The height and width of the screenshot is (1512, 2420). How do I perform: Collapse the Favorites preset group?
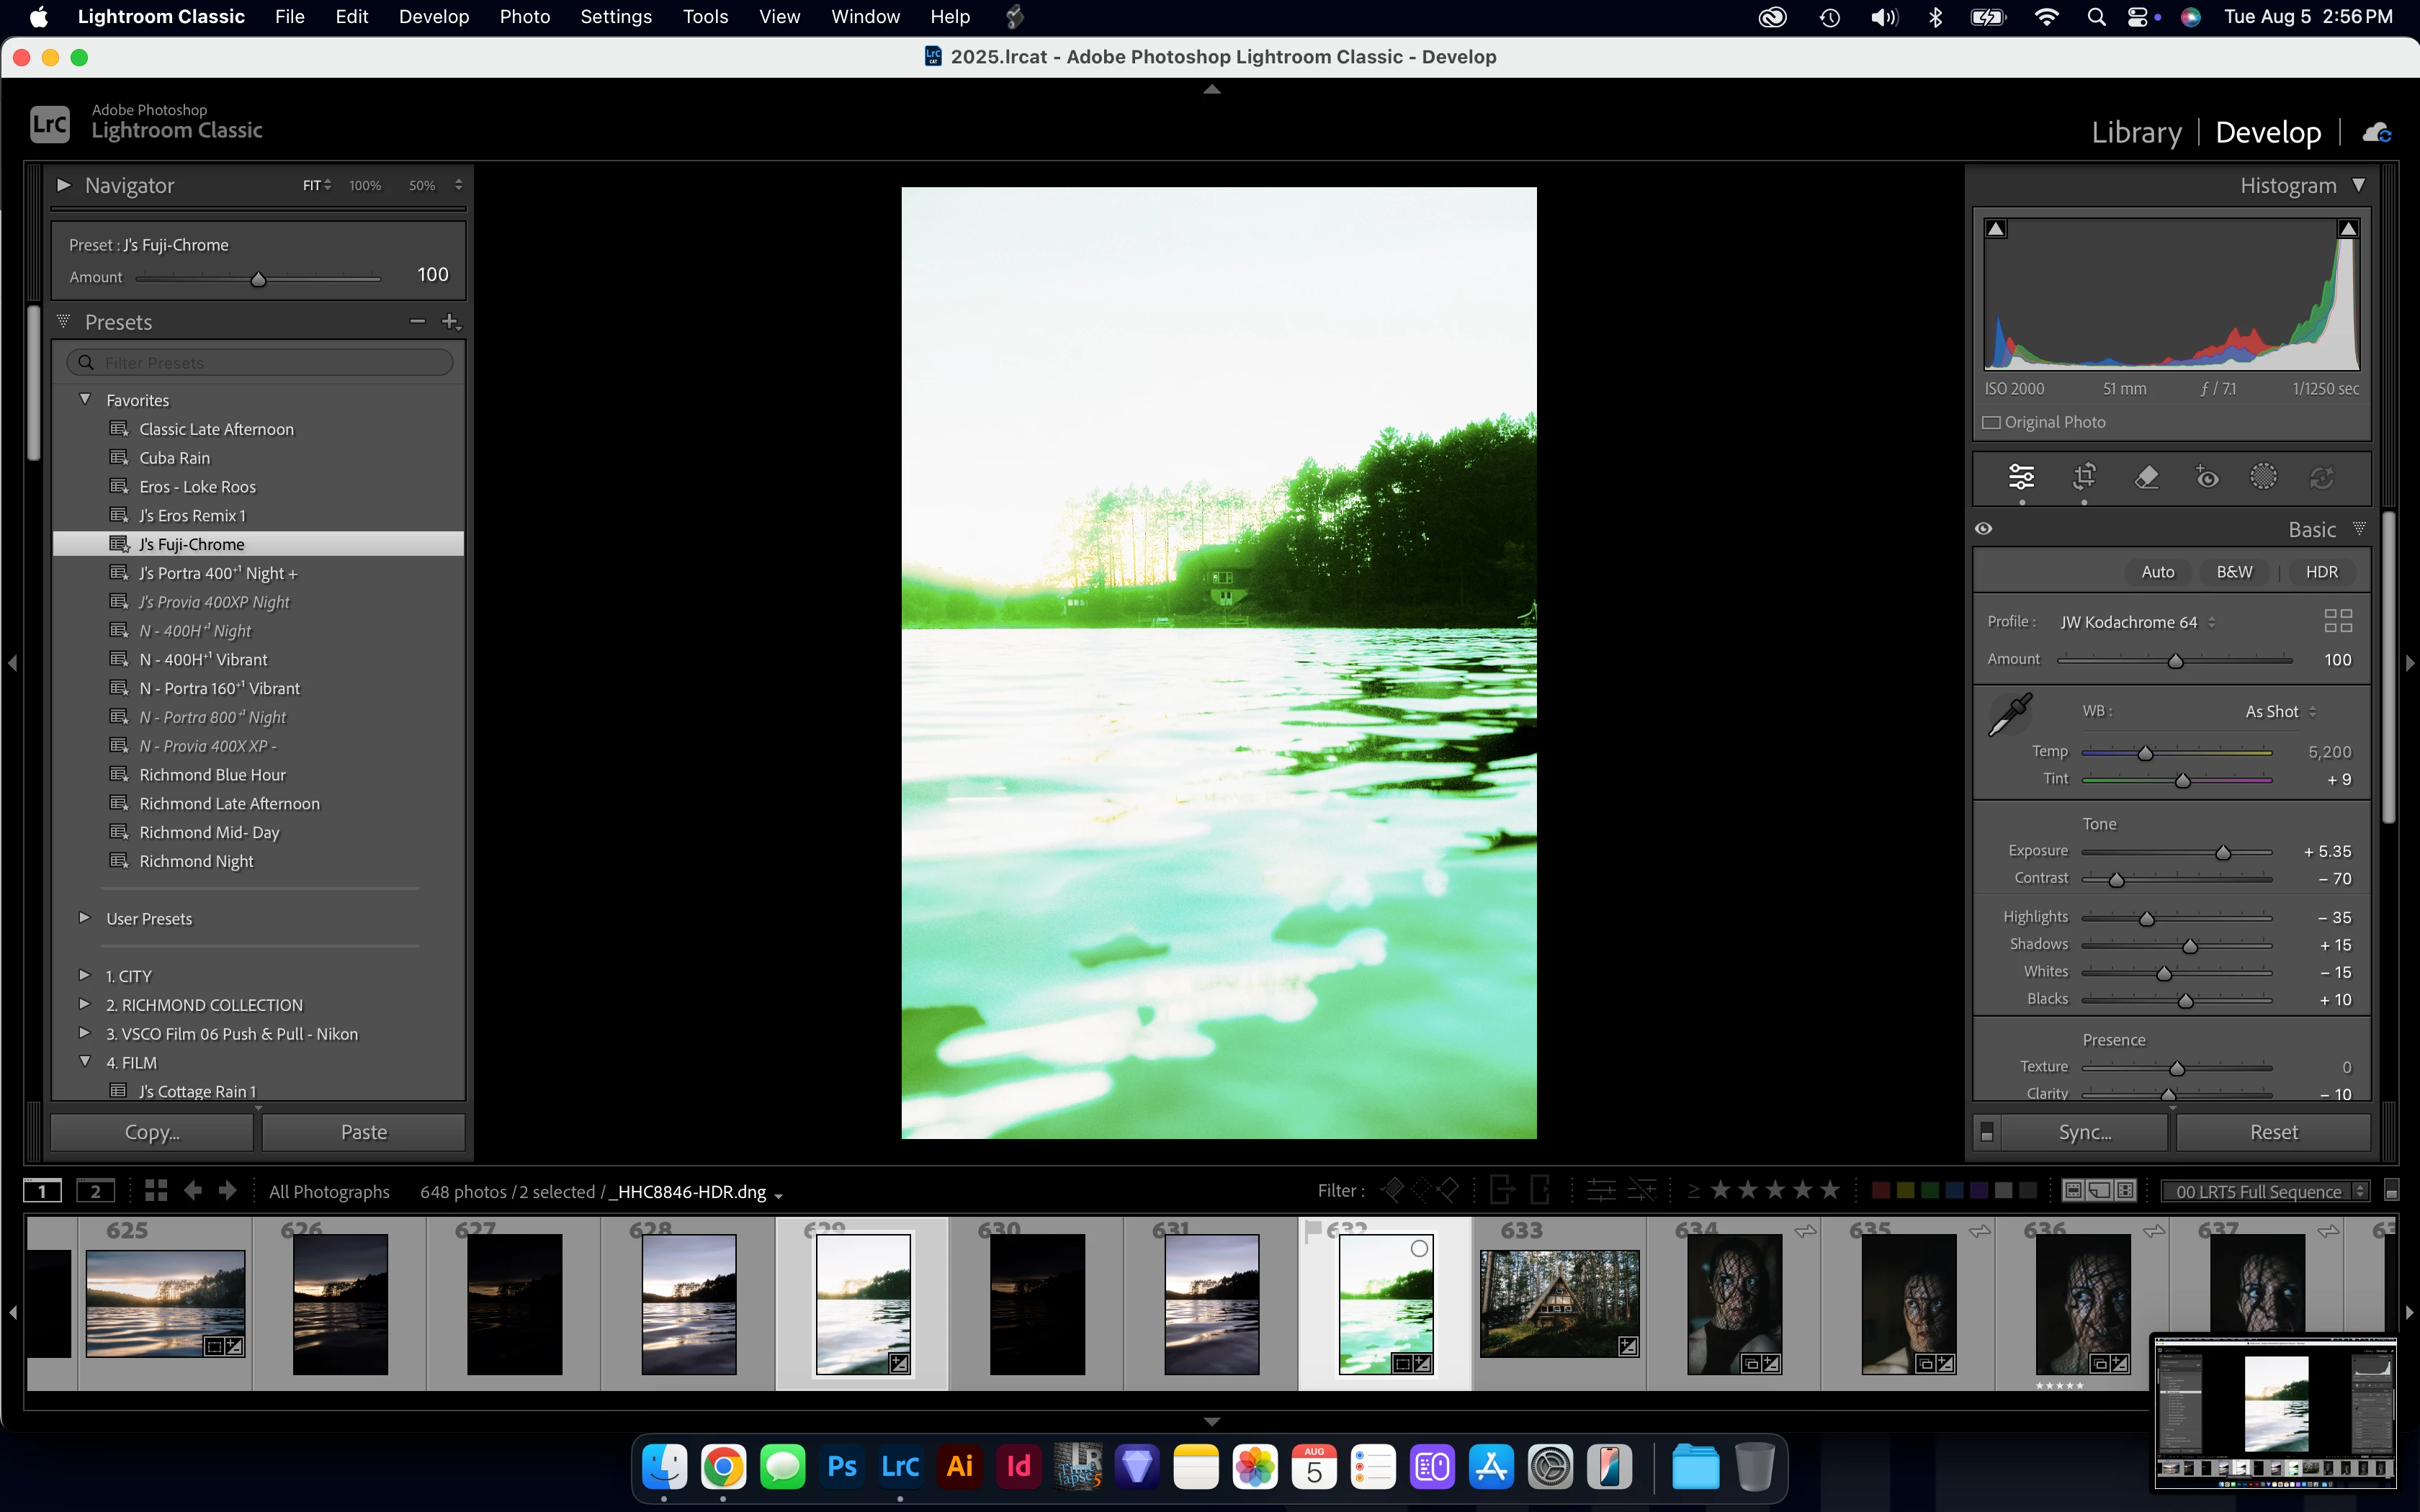(85, 399)
